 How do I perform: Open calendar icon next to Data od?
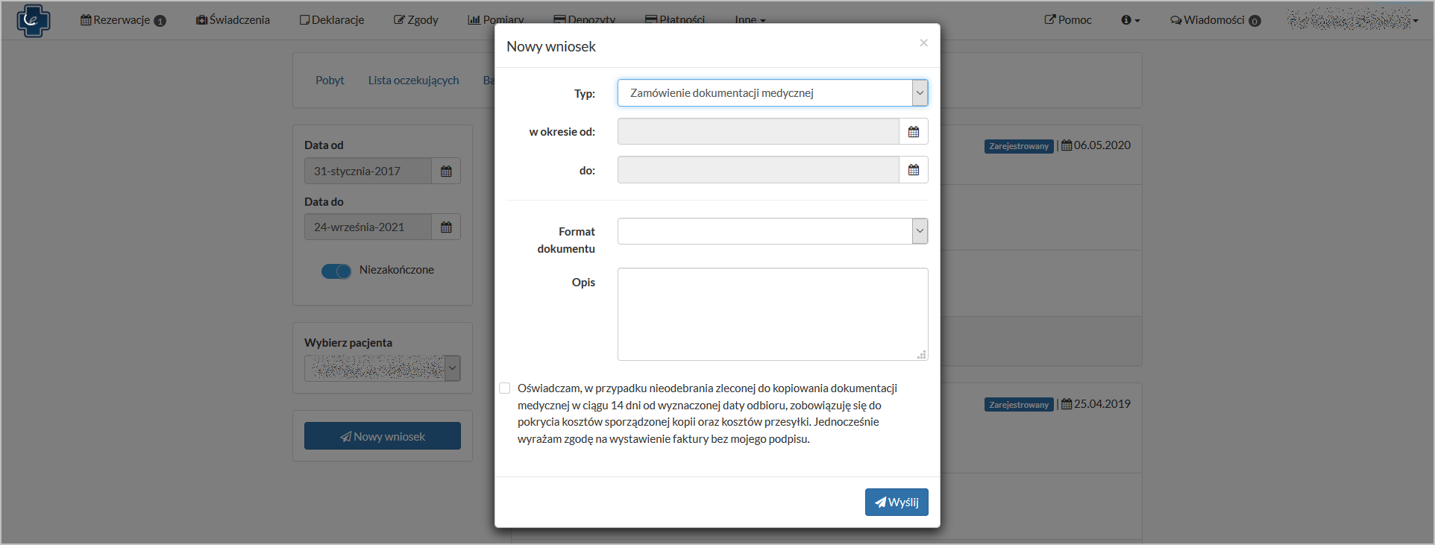tap(446, 171)
